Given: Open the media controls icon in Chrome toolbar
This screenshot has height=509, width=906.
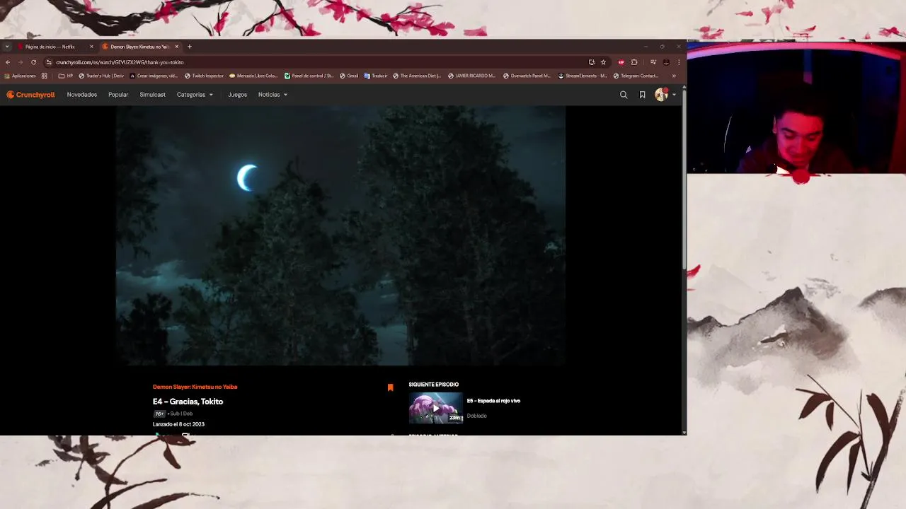Looking at the screenshot, I should point(653,62).
